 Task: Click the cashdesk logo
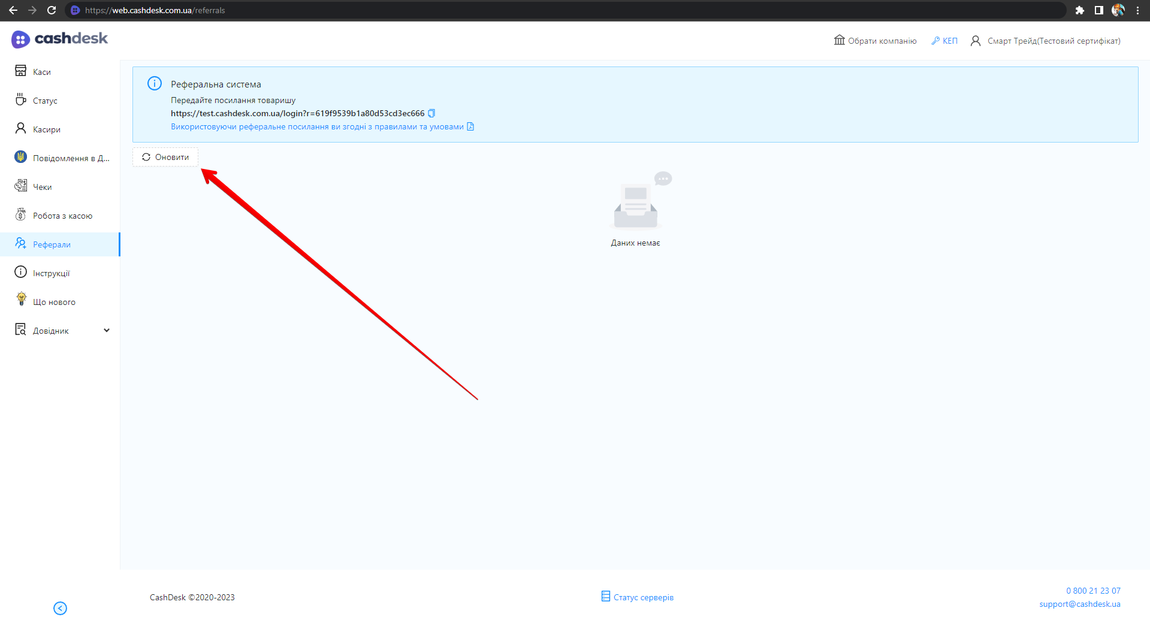[x=59, y=39]
